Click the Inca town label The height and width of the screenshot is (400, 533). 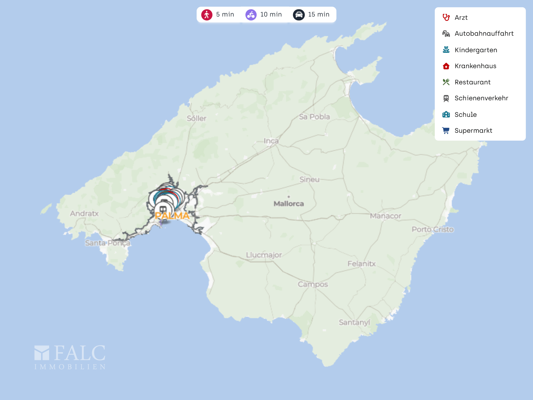[x=271, y=141]
